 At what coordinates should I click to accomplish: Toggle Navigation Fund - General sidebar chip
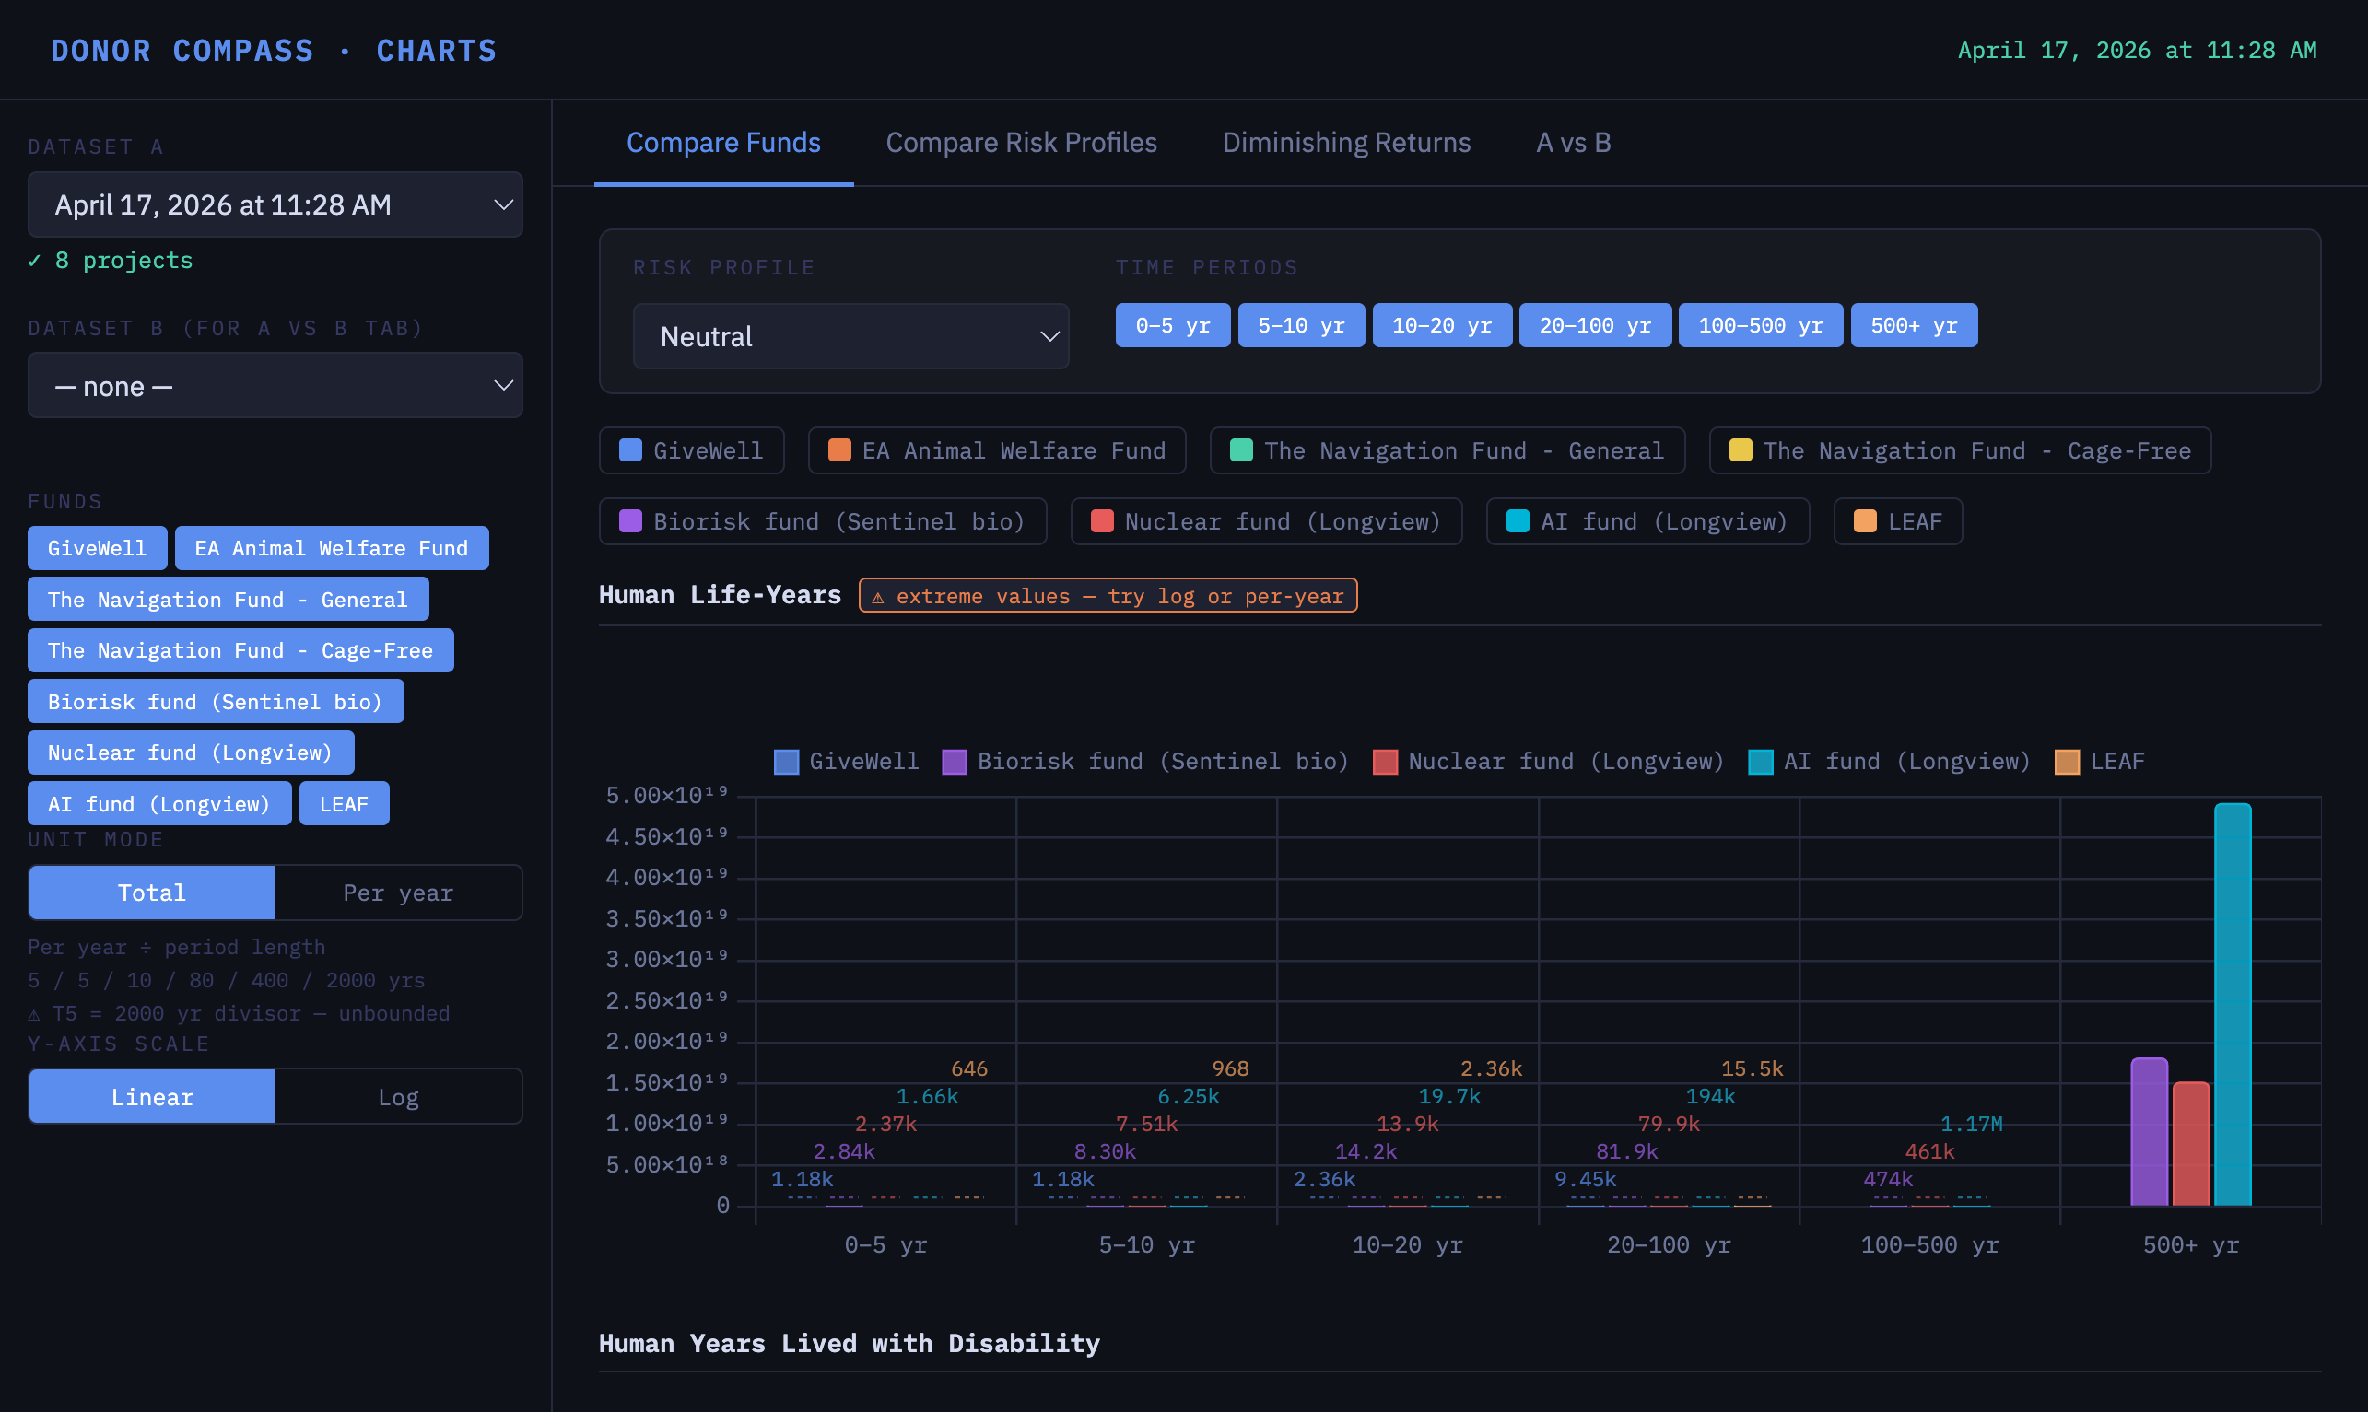coord(228,600)
